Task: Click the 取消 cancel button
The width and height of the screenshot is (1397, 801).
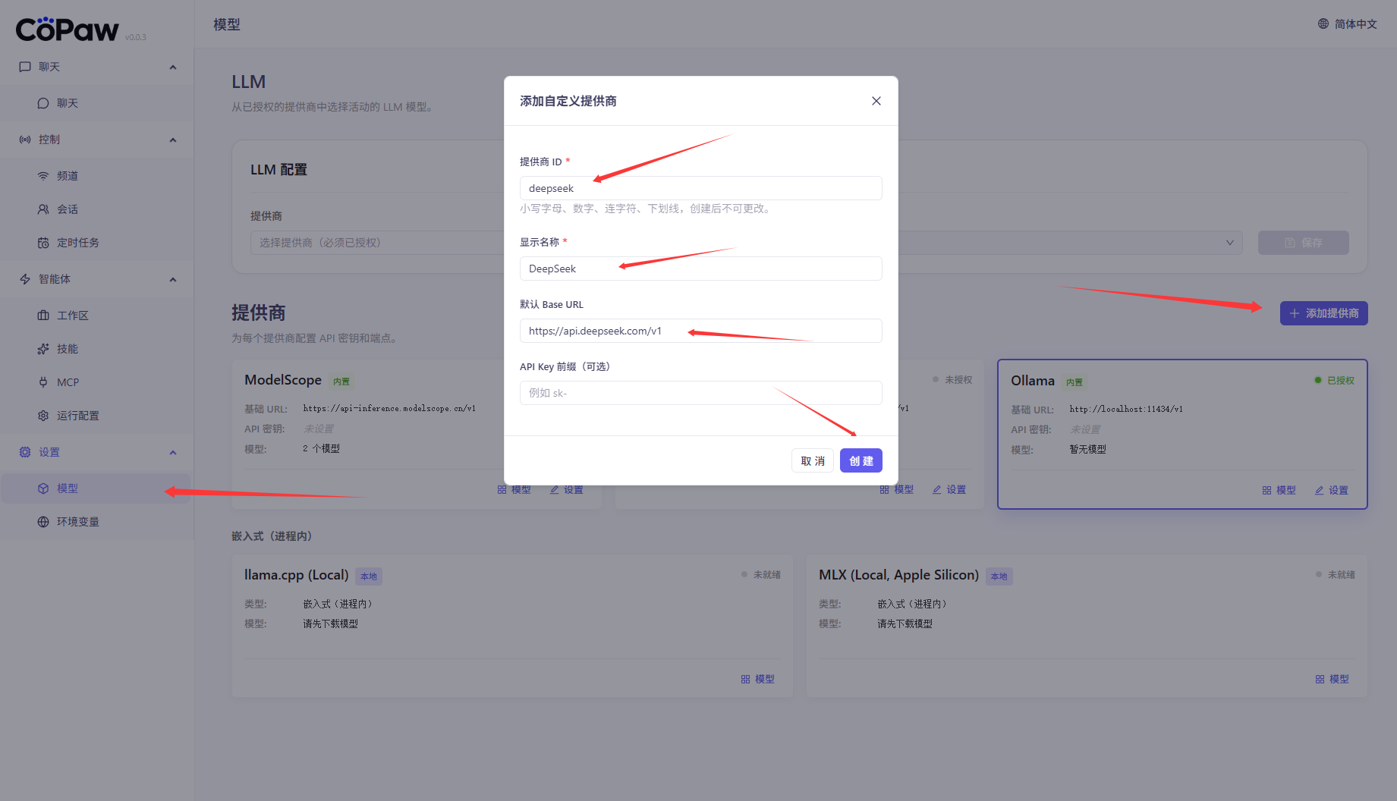Action: click(x=812, y=461)
